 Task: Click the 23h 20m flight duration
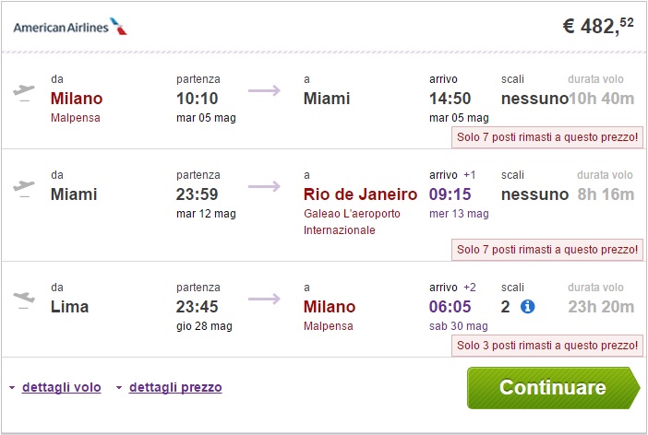pyautogui.click(x=602, y=307)
